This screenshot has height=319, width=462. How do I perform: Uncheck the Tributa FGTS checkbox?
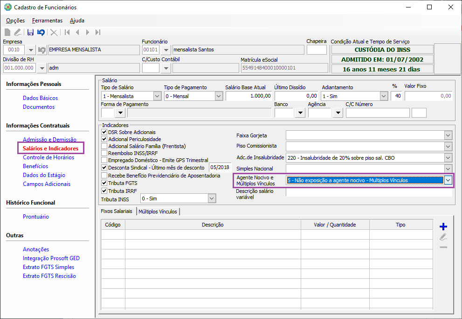104,183
